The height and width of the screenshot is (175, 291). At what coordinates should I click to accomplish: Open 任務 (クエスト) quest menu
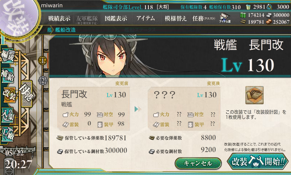pos(204,18)
